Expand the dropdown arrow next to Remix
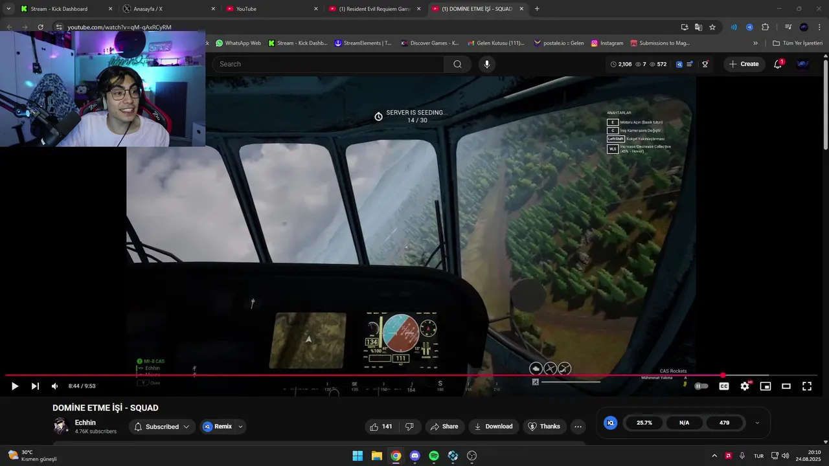 click(240, 427)
